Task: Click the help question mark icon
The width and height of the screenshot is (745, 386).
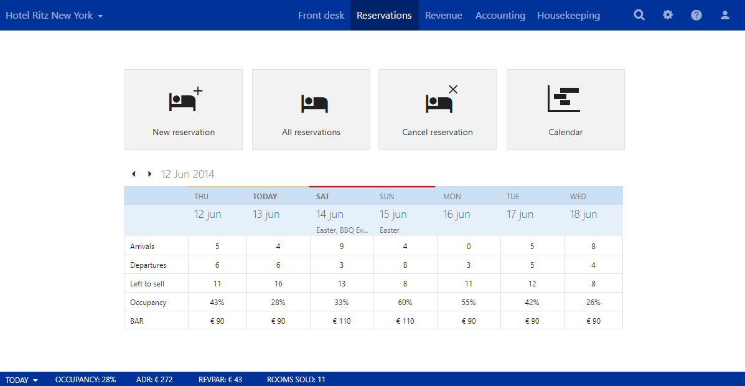Action: (696, 15)
